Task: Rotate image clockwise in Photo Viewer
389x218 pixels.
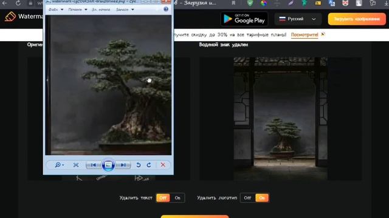Action: click(149, 165)
